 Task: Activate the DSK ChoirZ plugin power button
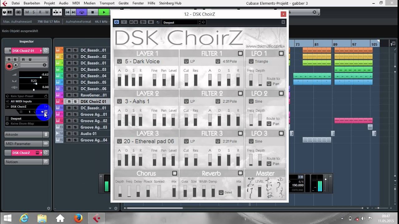(x=117, y=22)
